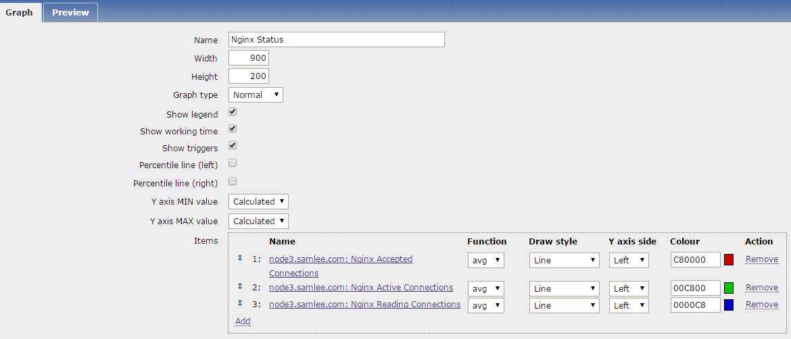
Task: Remove the Nginx Reading Connections item
Action: tap(762, 305)
